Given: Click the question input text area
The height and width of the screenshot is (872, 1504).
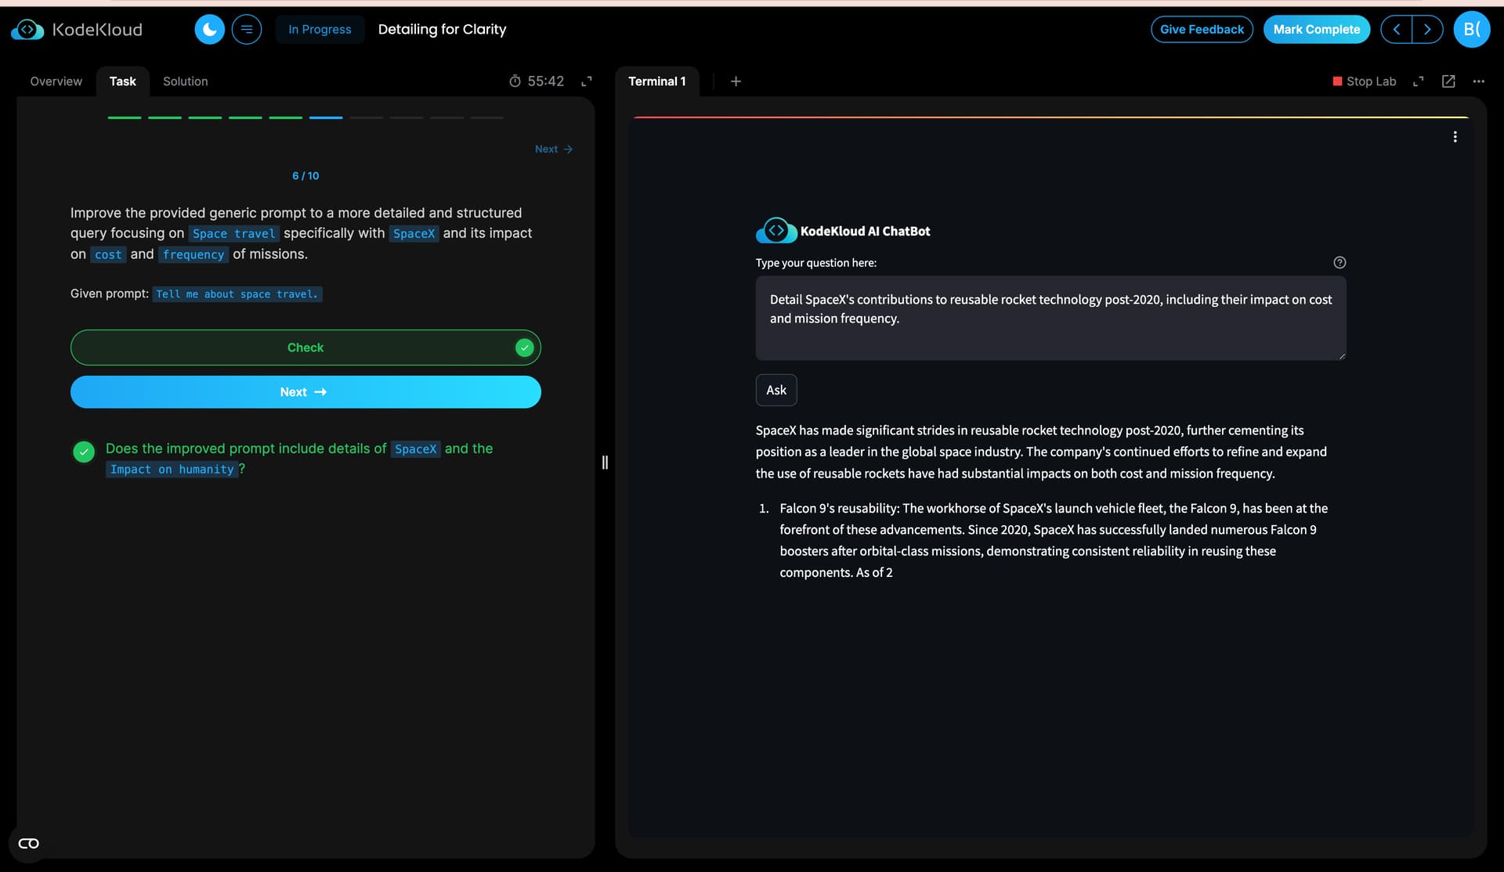Looking at the screenshot, I should 1050,318.
